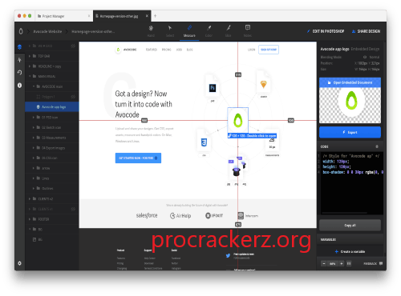Click the homepage-version-other breadcrumb item
This screenshot has height=296, width=401.
93,31
